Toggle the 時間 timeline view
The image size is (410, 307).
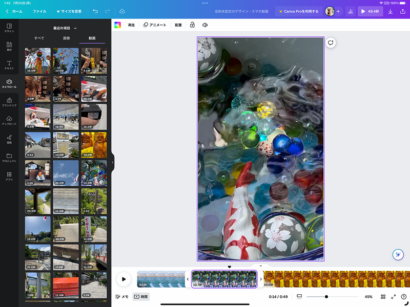[140, 296]
